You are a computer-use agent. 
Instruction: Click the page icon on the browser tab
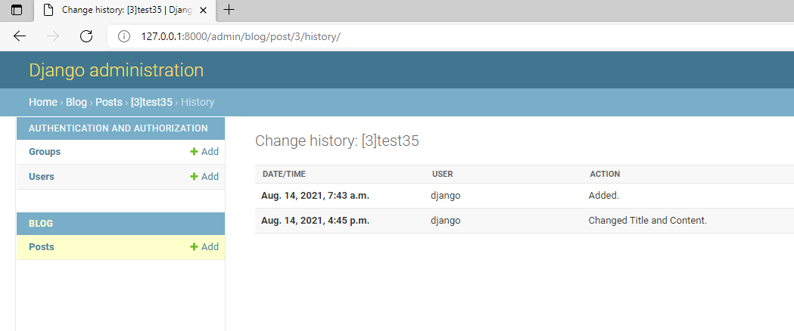[x=48, y=10]
